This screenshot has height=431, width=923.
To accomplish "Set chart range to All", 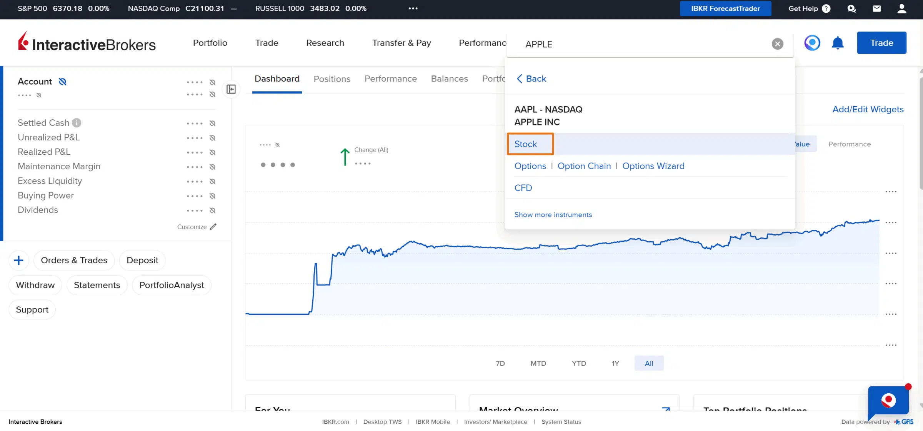I will pos(649,363).
